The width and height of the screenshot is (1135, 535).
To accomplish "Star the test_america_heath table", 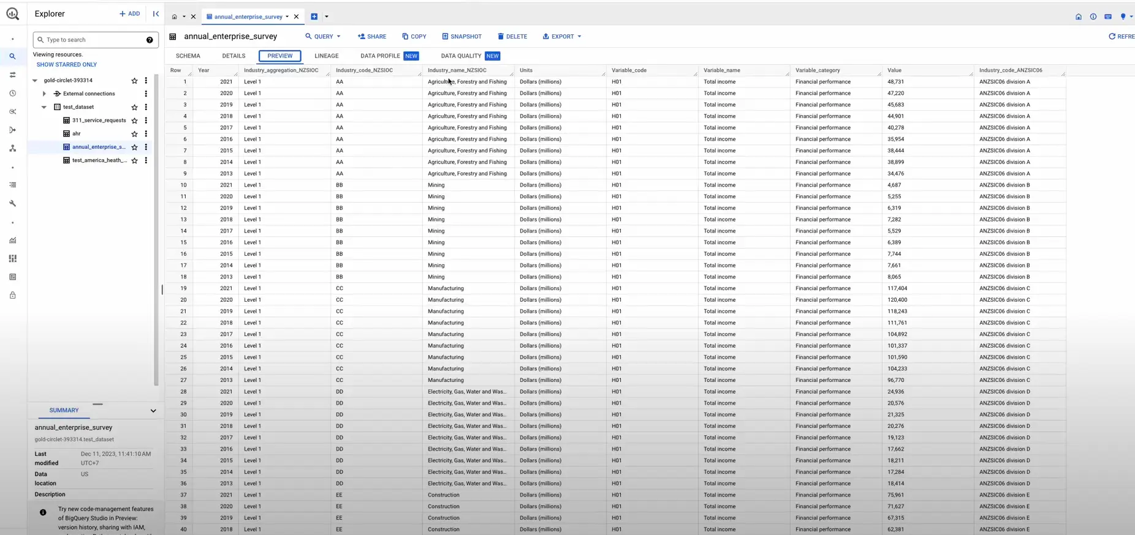I will [x=134, y=160].
